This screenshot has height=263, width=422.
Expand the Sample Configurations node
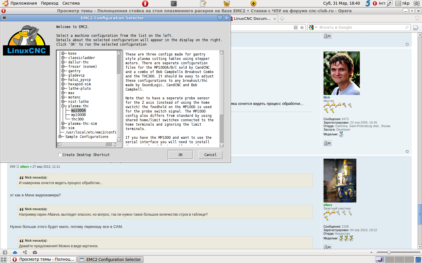click(60, 137)
